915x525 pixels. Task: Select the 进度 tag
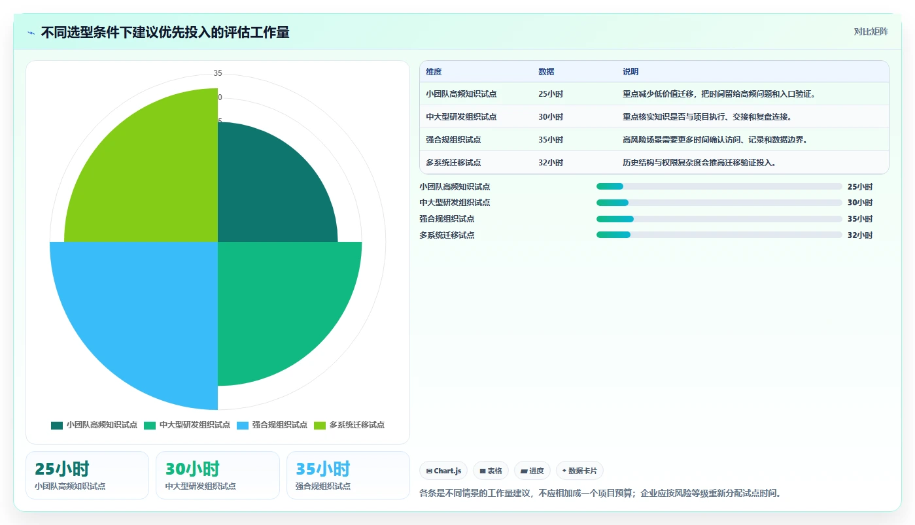pyautogui.click(x=532, y=471)
